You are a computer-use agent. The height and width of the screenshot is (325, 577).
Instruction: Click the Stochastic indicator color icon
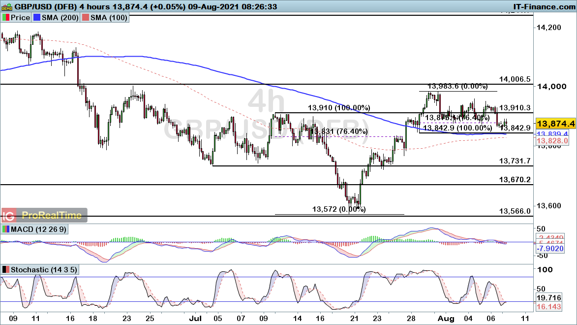pos(6,270)
